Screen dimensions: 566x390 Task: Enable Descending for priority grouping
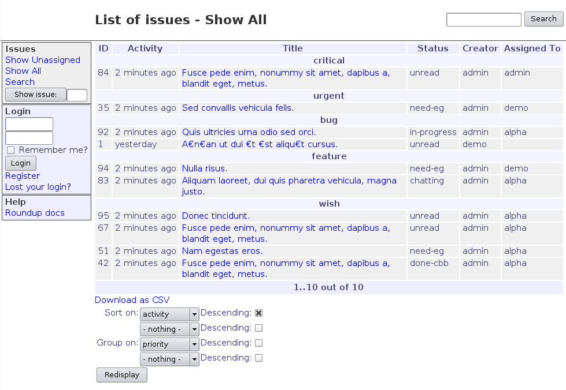pos(259,343)
